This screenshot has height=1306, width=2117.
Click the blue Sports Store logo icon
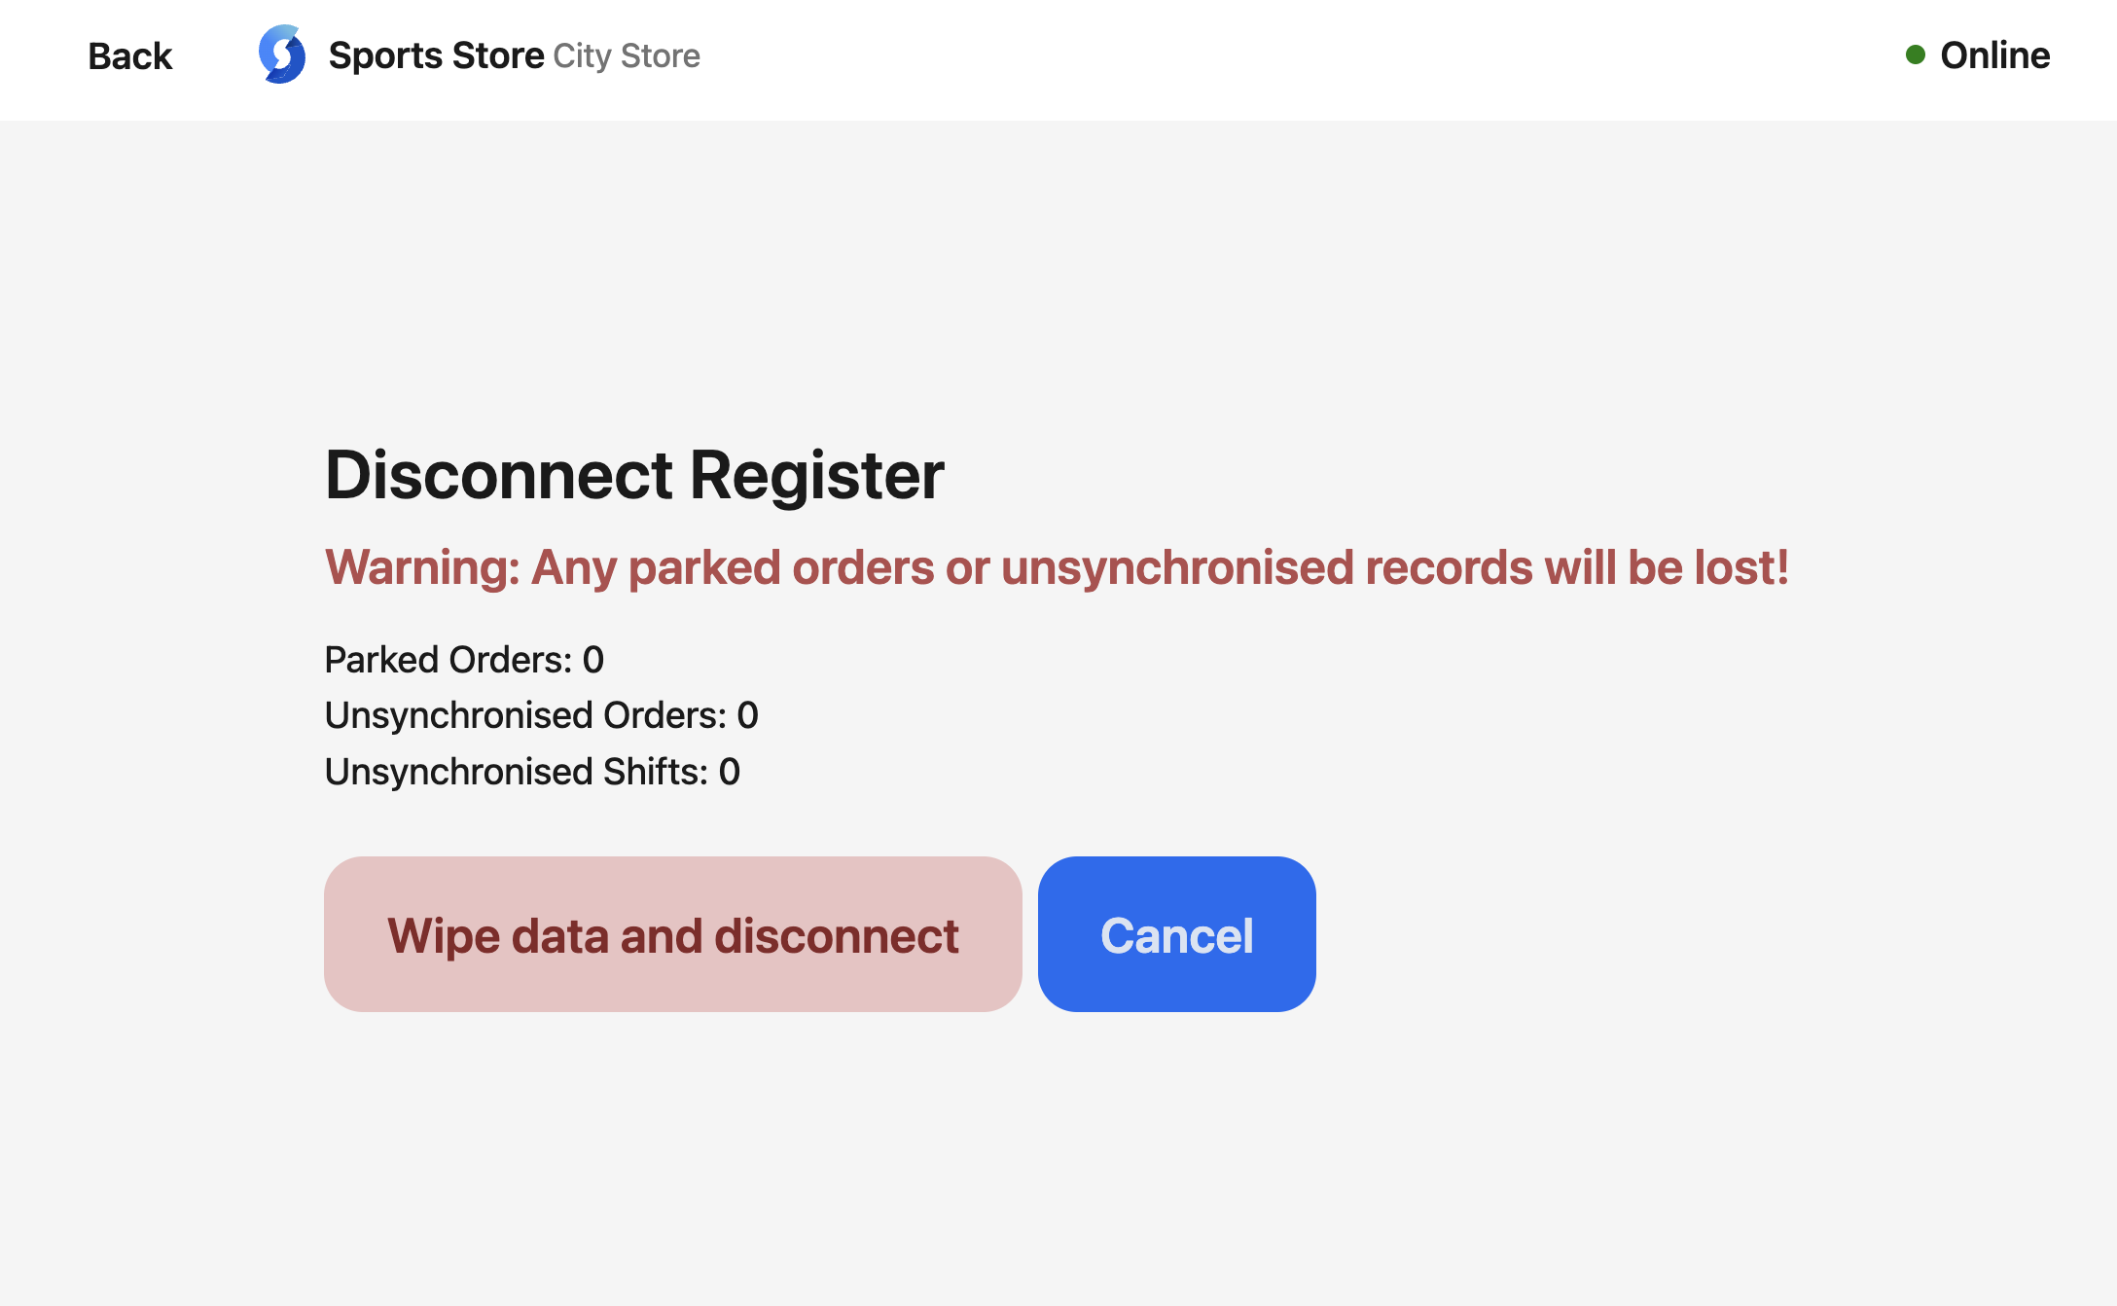(282, 54)
